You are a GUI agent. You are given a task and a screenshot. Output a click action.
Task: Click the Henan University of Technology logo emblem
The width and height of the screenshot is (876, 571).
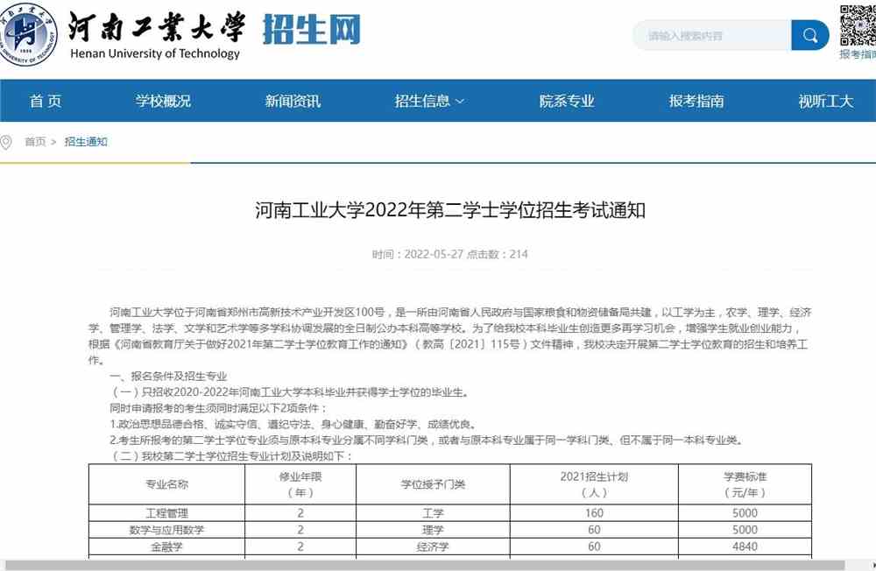tap(25, 35)
